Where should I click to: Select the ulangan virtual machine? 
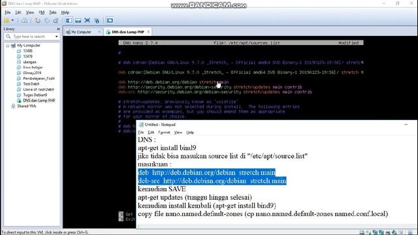coord(29,62)
